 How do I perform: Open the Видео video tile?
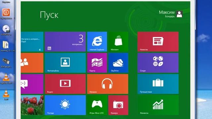click(65, 84)
